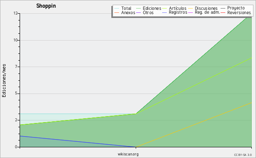Click the 0 y-axis tick label
This screenshot has width=256, height=158.
pos(16,147)
